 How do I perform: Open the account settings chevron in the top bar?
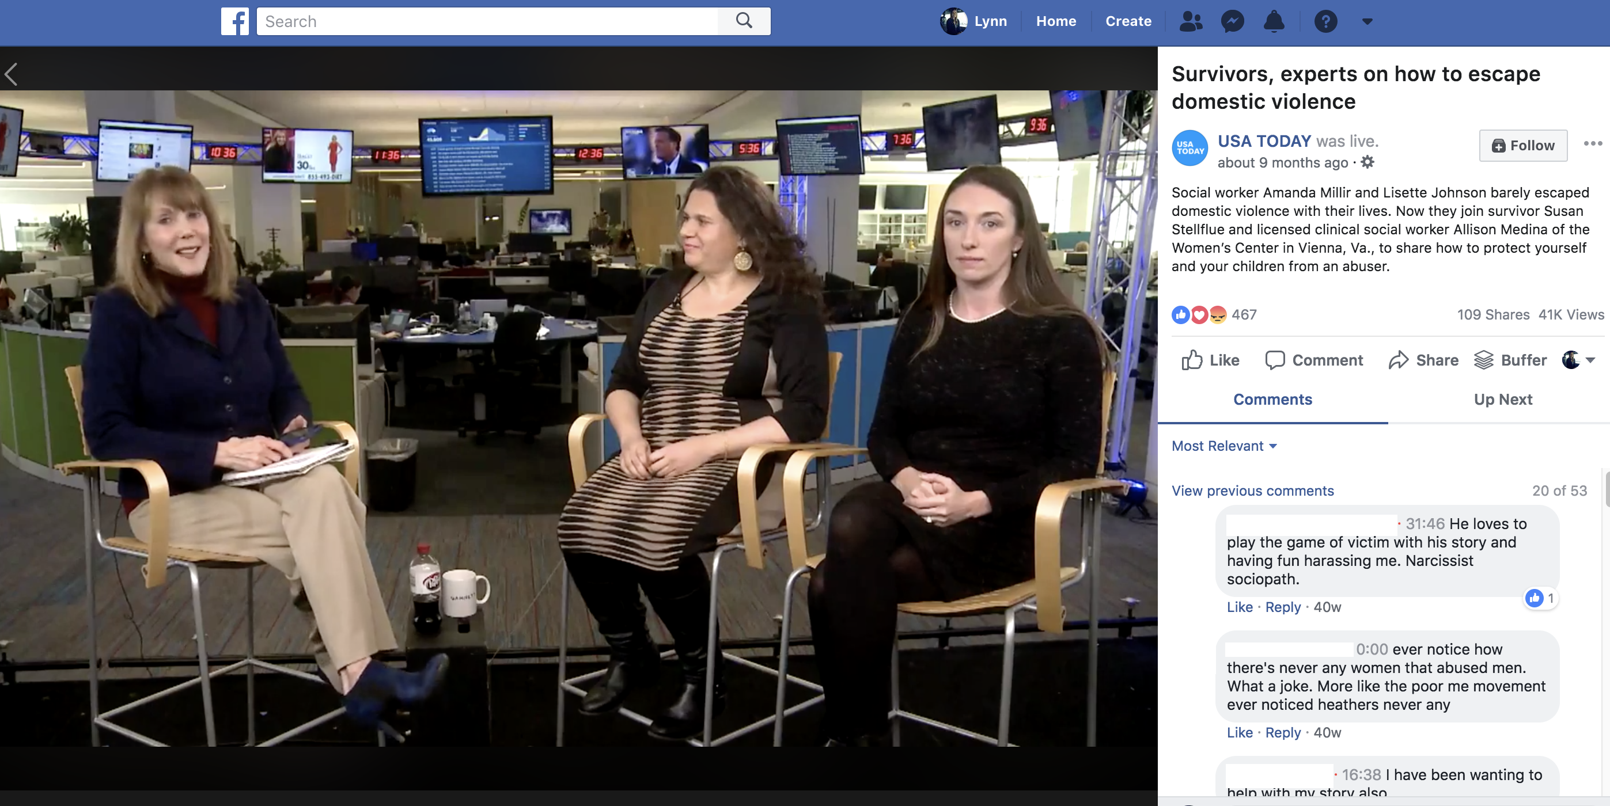1367,21
